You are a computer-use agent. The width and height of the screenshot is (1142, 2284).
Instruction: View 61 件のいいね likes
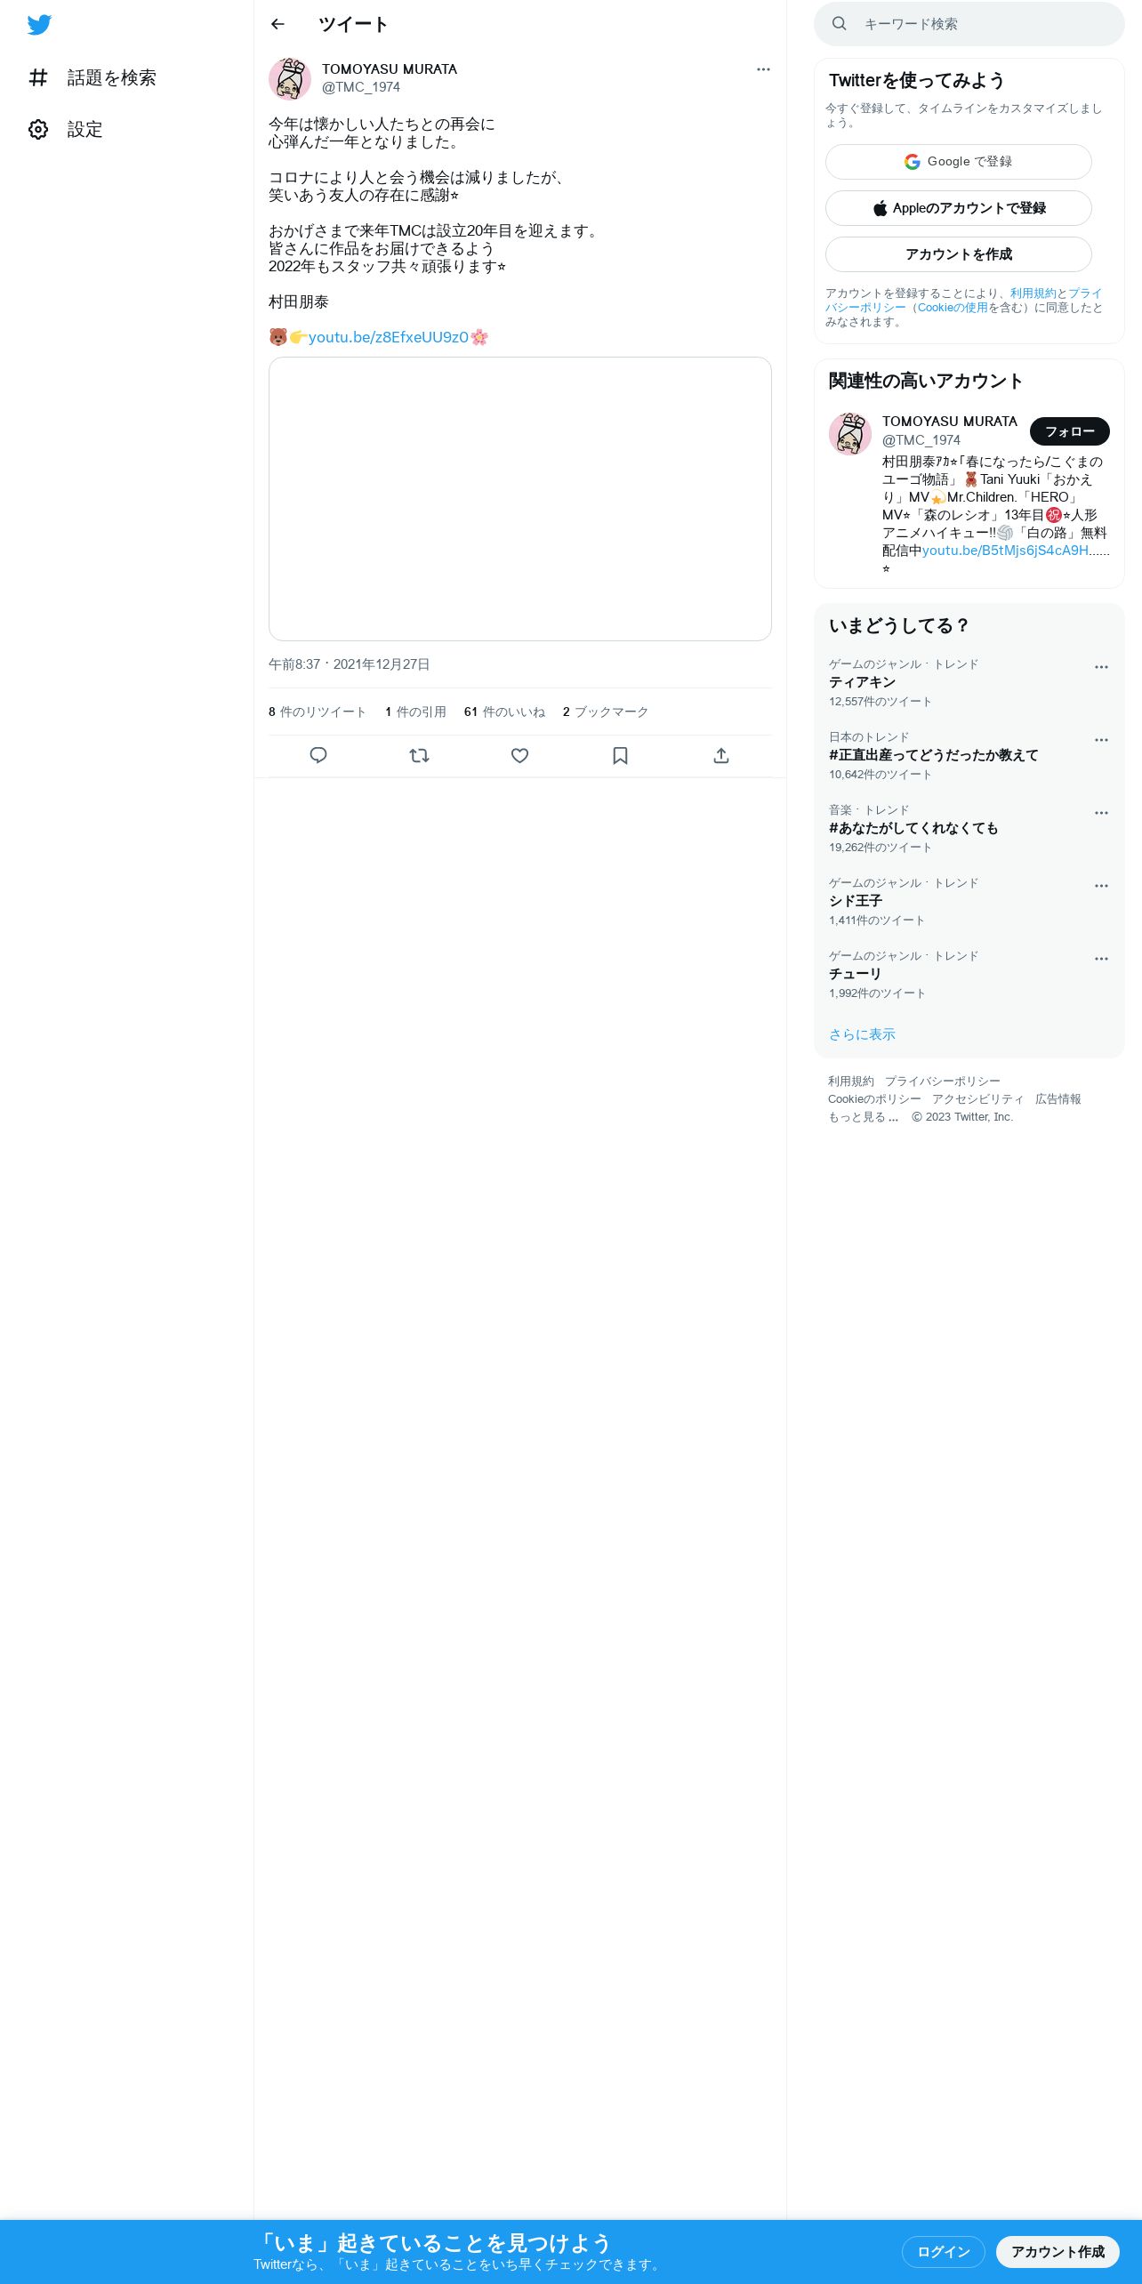coord(504,712)
